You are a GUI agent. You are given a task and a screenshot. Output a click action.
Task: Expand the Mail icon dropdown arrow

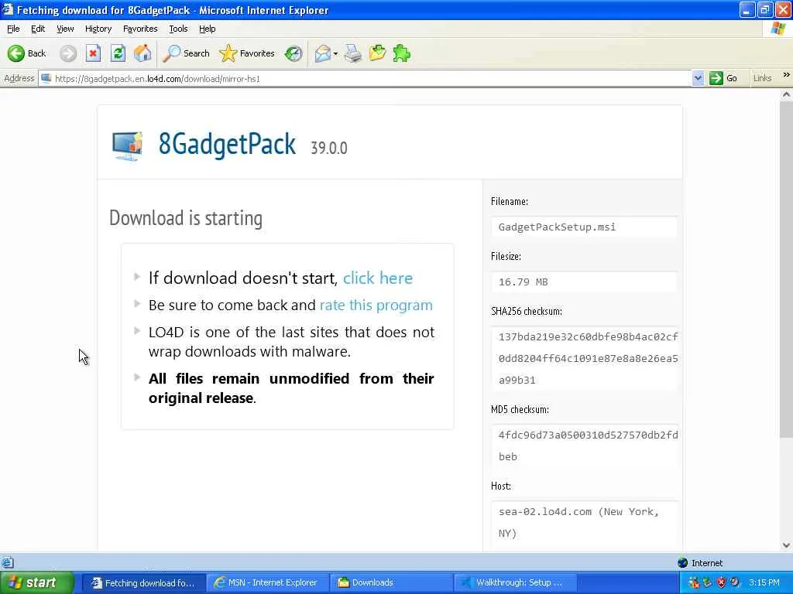pyautogui.click(x=335, y=53)
